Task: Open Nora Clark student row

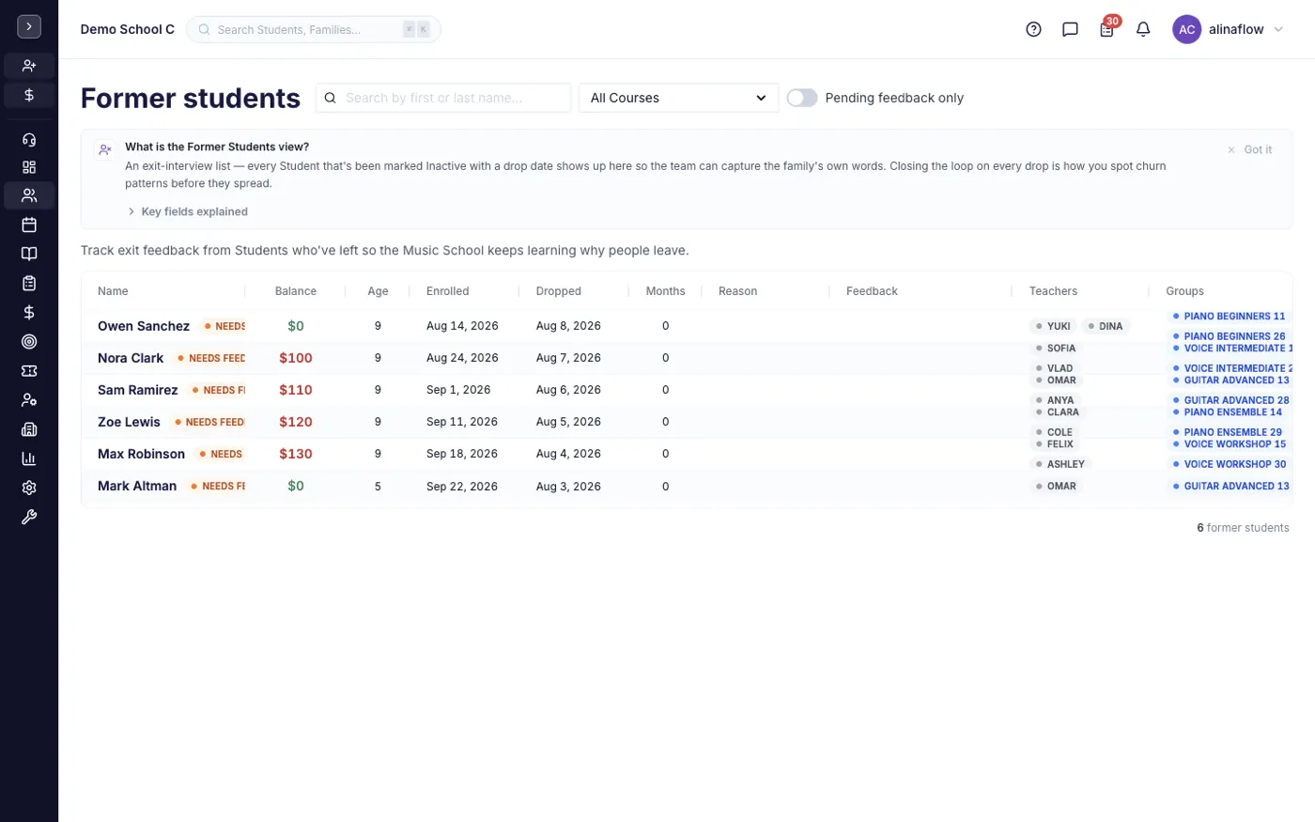Action: tap(687, 358)
